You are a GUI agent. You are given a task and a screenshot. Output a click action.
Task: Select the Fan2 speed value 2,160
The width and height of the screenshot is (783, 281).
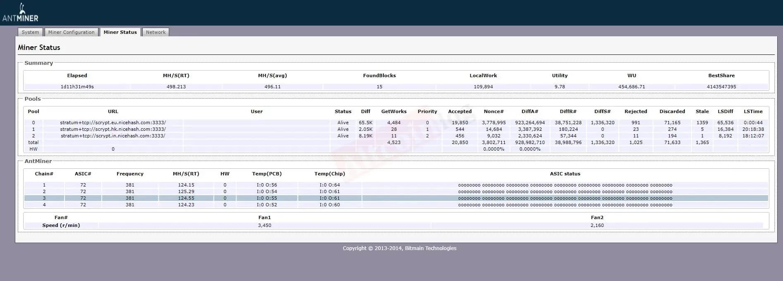[597, 225]
